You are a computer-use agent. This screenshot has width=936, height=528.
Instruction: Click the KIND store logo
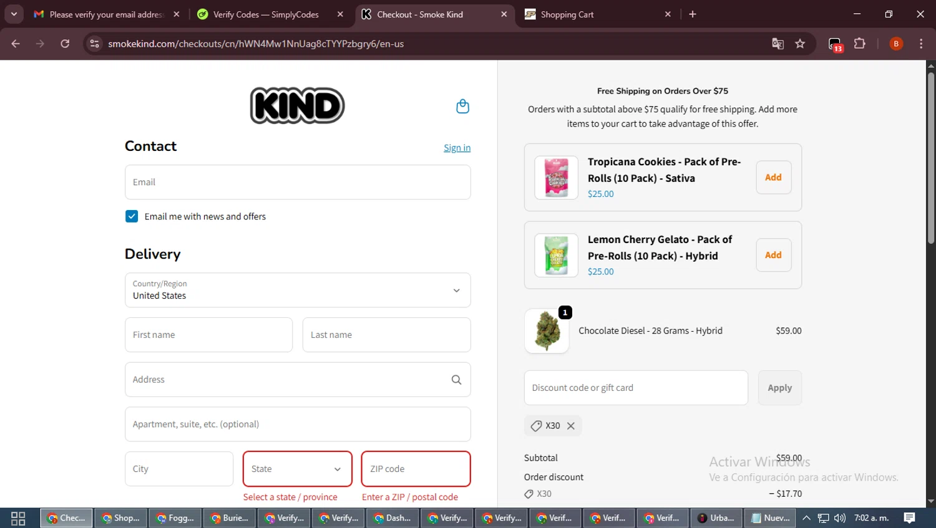[x=297, y=105]
